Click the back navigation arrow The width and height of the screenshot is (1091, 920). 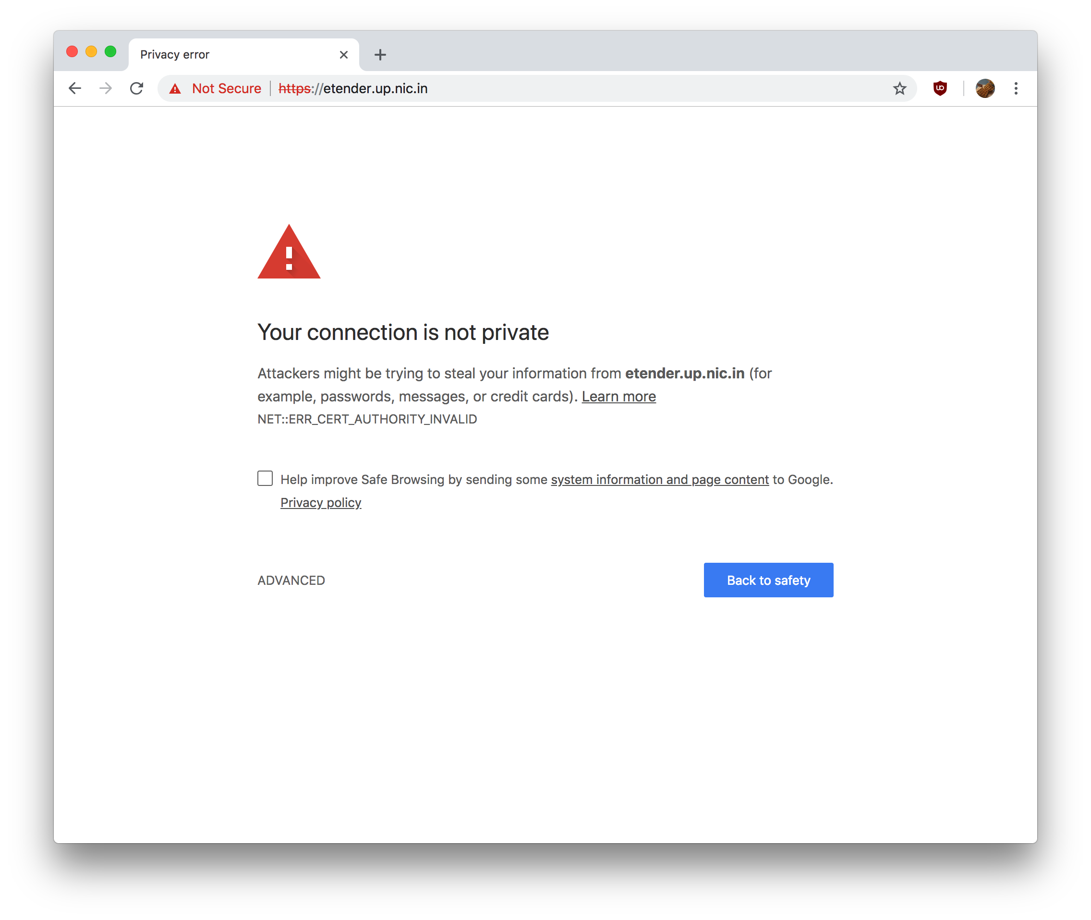75,88
